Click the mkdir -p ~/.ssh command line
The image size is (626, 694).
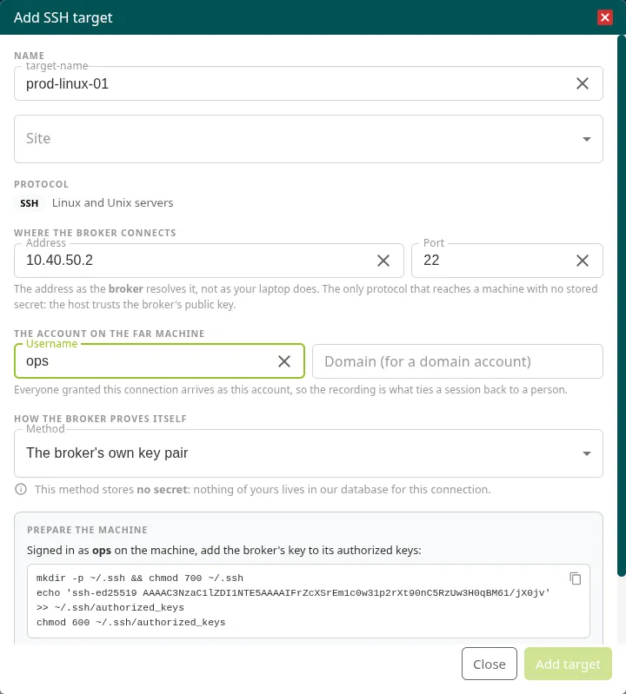140,578
